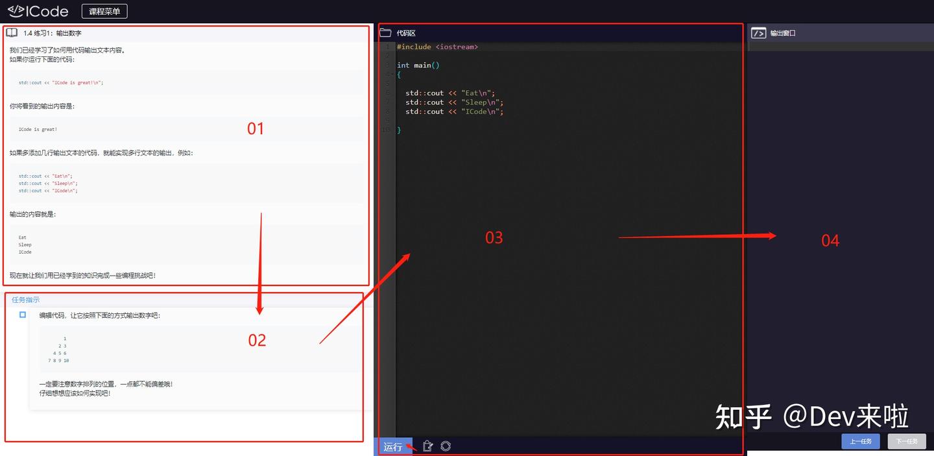Click the lesson title 1.4 练习1：输出数字
This screenshot has width=934, height=456.
coord(53,33)
